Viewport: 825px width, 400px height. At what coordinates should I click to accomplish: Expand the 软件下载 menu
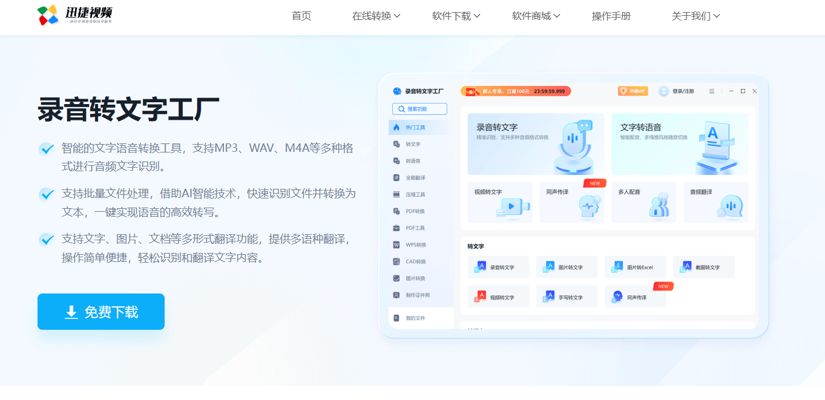[x=455, y=16]
